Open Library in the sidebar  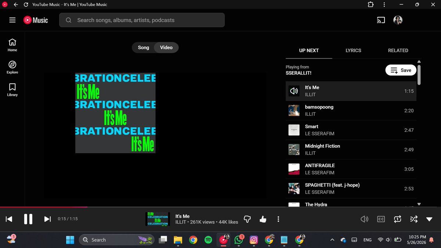12,90
